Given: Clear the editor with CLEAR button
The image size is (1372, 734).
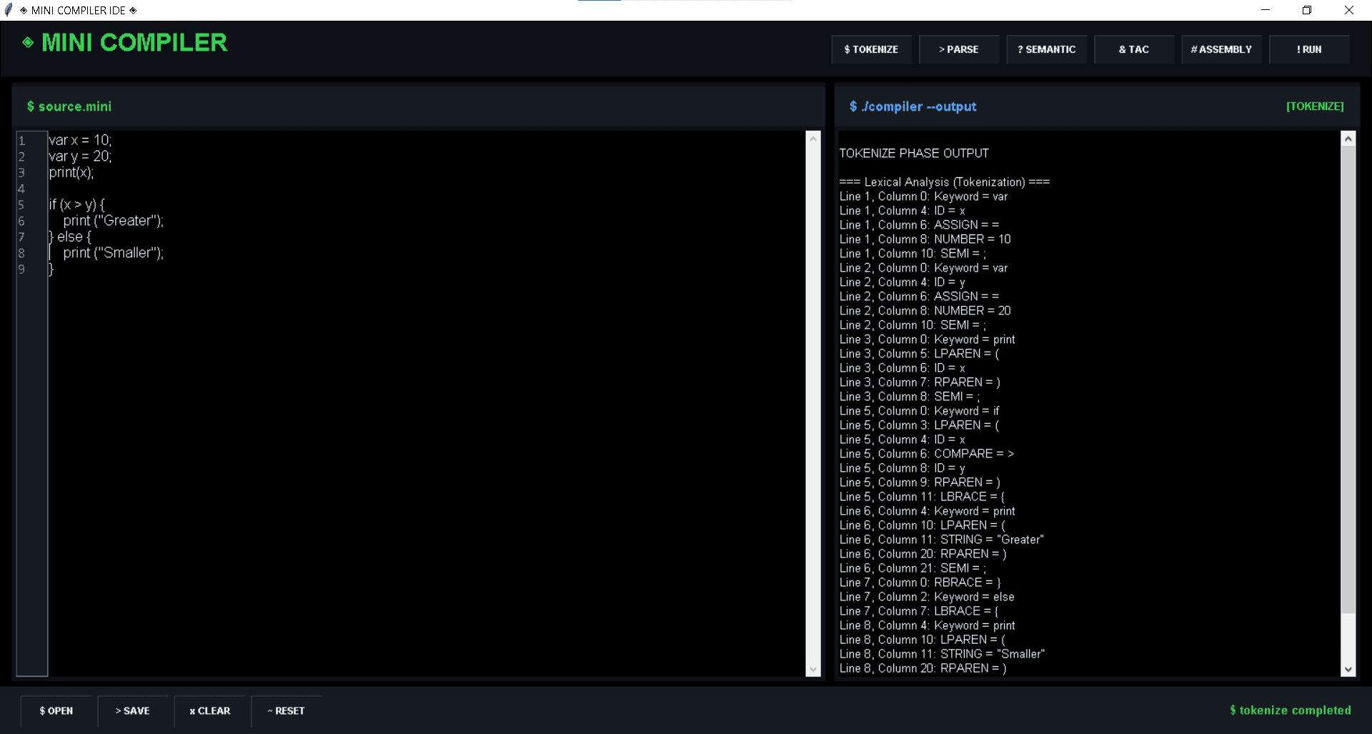Looking at the screenshot, I should pyautogui.click(x=210, y=710).
